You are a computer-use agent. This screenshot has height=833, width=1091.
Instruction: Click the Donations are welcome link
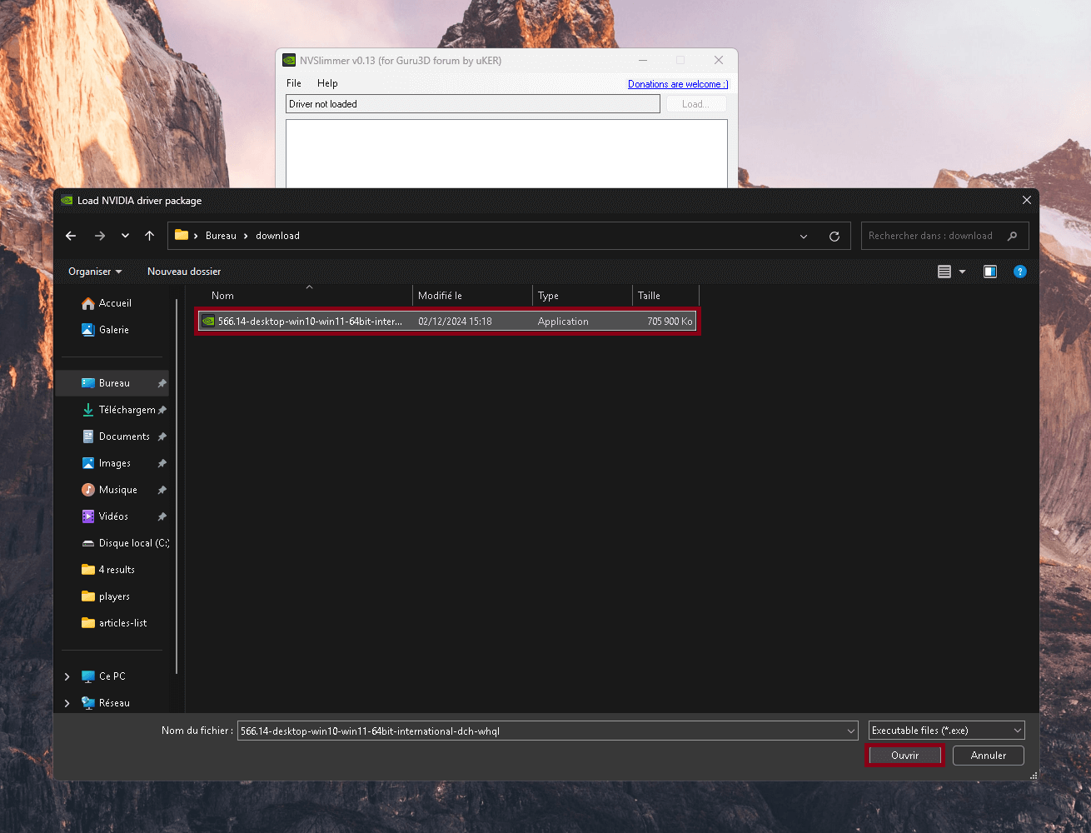(x=677, y=84)
